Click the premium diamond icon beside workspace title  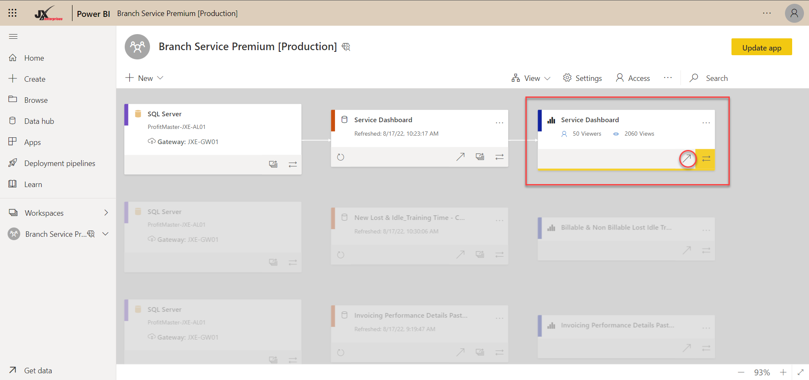(346, 47)
